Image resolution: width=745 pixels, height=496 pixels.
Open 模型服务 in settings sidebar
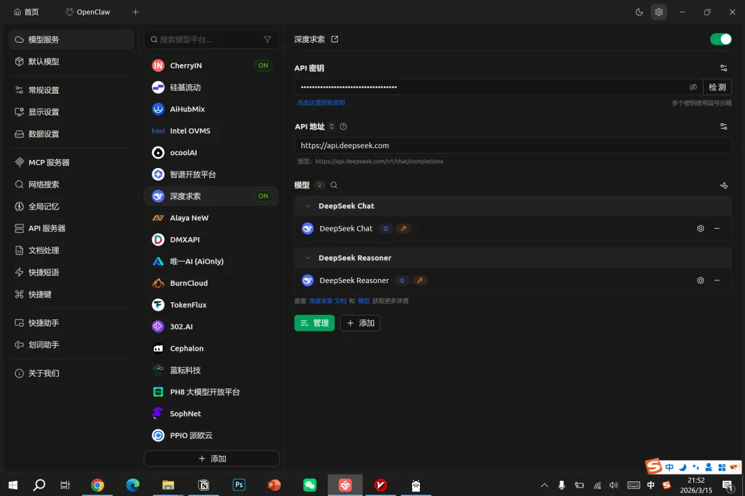pos(71,39)
